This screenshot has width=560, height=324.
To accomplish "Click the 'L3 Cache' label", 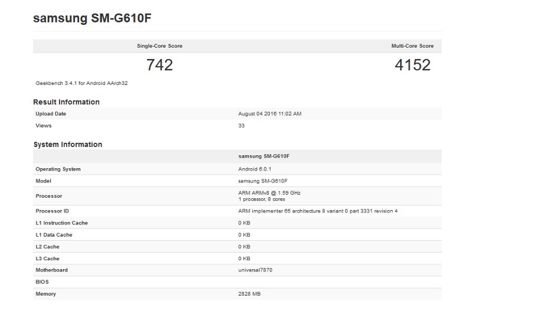I will pos(48,258).
